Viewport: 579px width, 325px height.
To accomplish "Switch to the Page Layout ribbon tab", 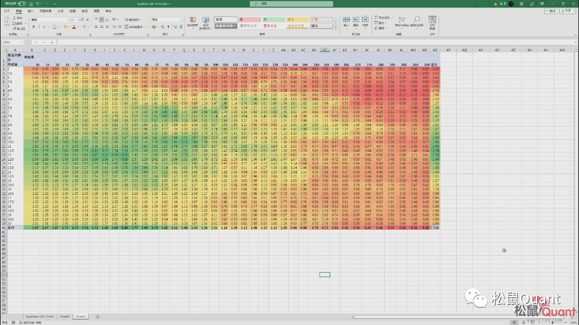I will click(46, 11).
